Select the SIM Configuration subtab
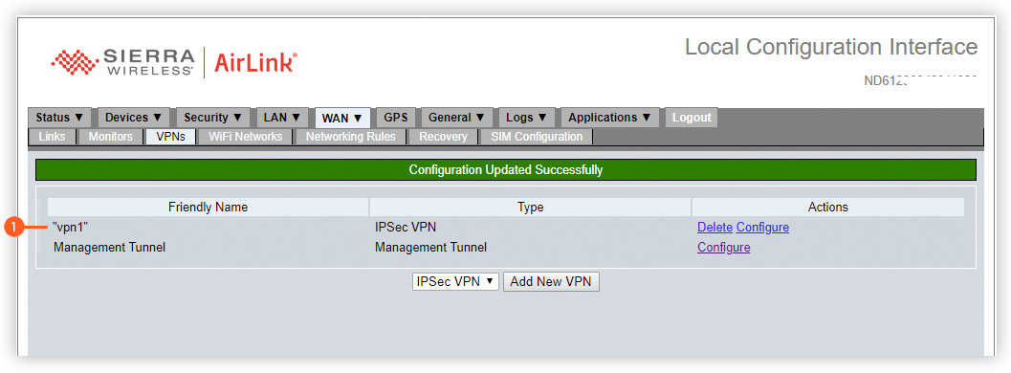Screen dimensions: 1011x373 (537, 137)
